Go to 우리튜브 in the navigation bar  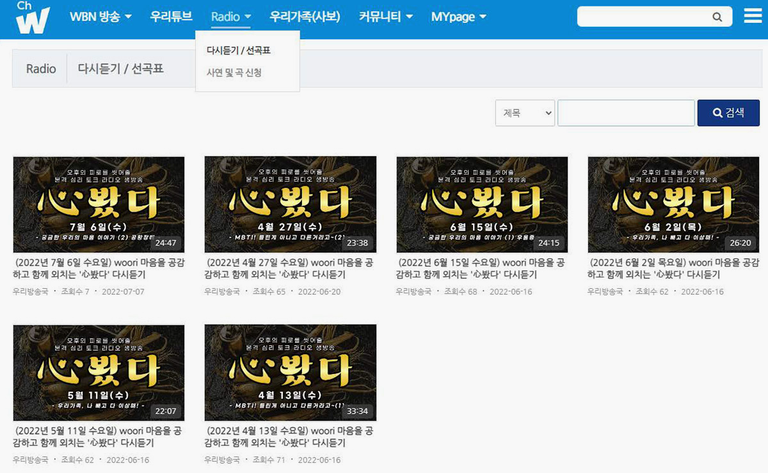(171, 17)
